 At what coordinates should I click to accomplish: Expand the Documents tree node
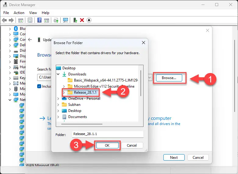[58, 117]
